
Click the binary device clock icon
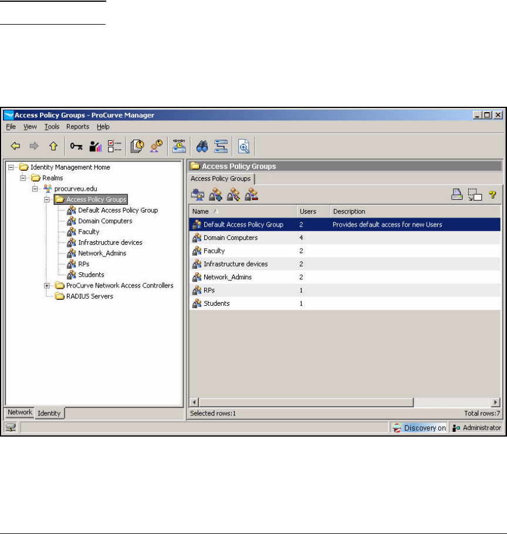coord(179,146)
